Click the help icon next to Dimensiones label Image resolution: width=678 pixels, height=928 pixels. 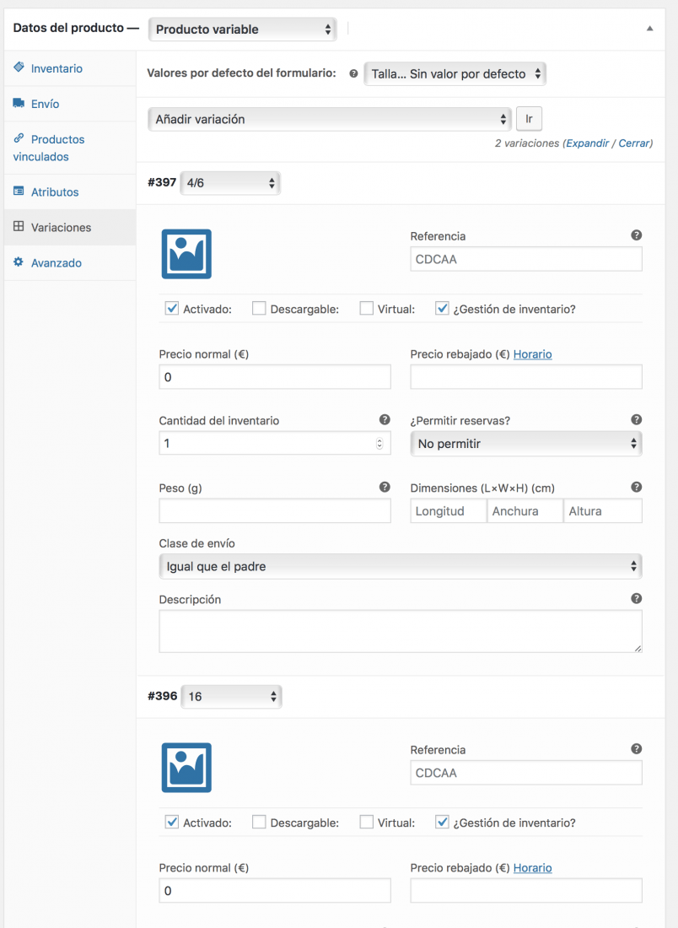[636, 487]
